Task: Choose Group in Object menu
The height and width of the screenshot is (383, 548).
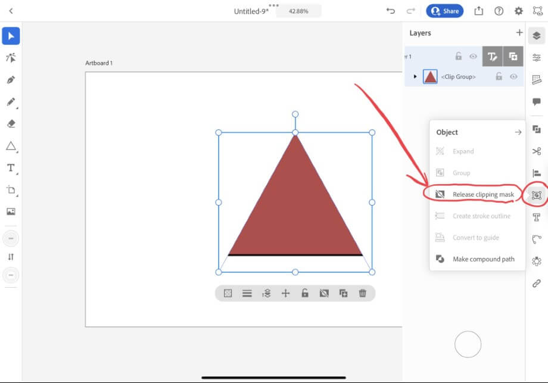Action: 477,173
